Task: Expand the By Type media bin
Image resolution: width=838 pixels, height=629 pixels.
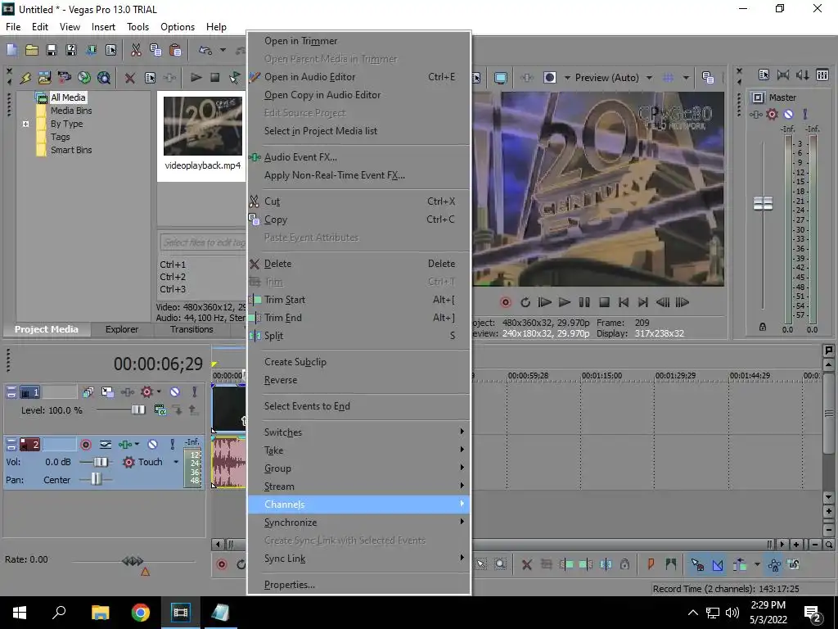Action: pos(25,124)
